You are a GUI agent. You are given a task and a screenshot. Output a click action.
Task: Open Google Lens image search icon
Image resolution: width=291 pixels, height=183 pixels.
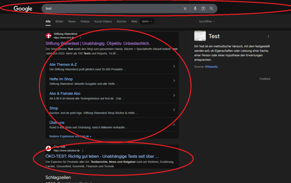(x=203, y=8)
